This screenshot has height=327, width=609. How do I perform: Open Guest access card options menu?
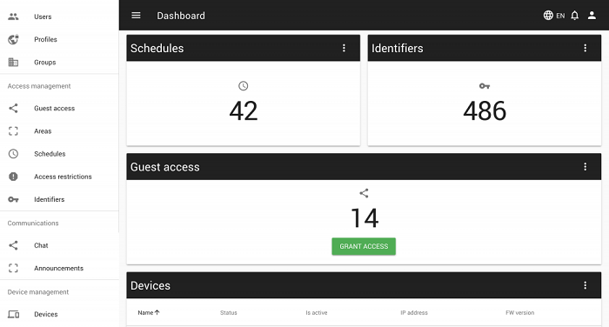click(x=585, y=167)
